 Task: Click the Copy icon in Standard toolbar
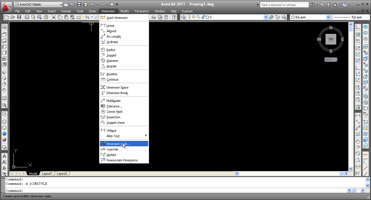[x=60, y=17]
